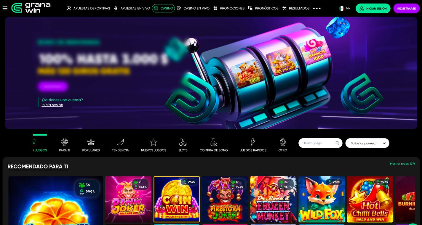This screenshot has width=422, height=225.
Task: Click the Iniciar Sesión button
Action: [x=373, y=9]
